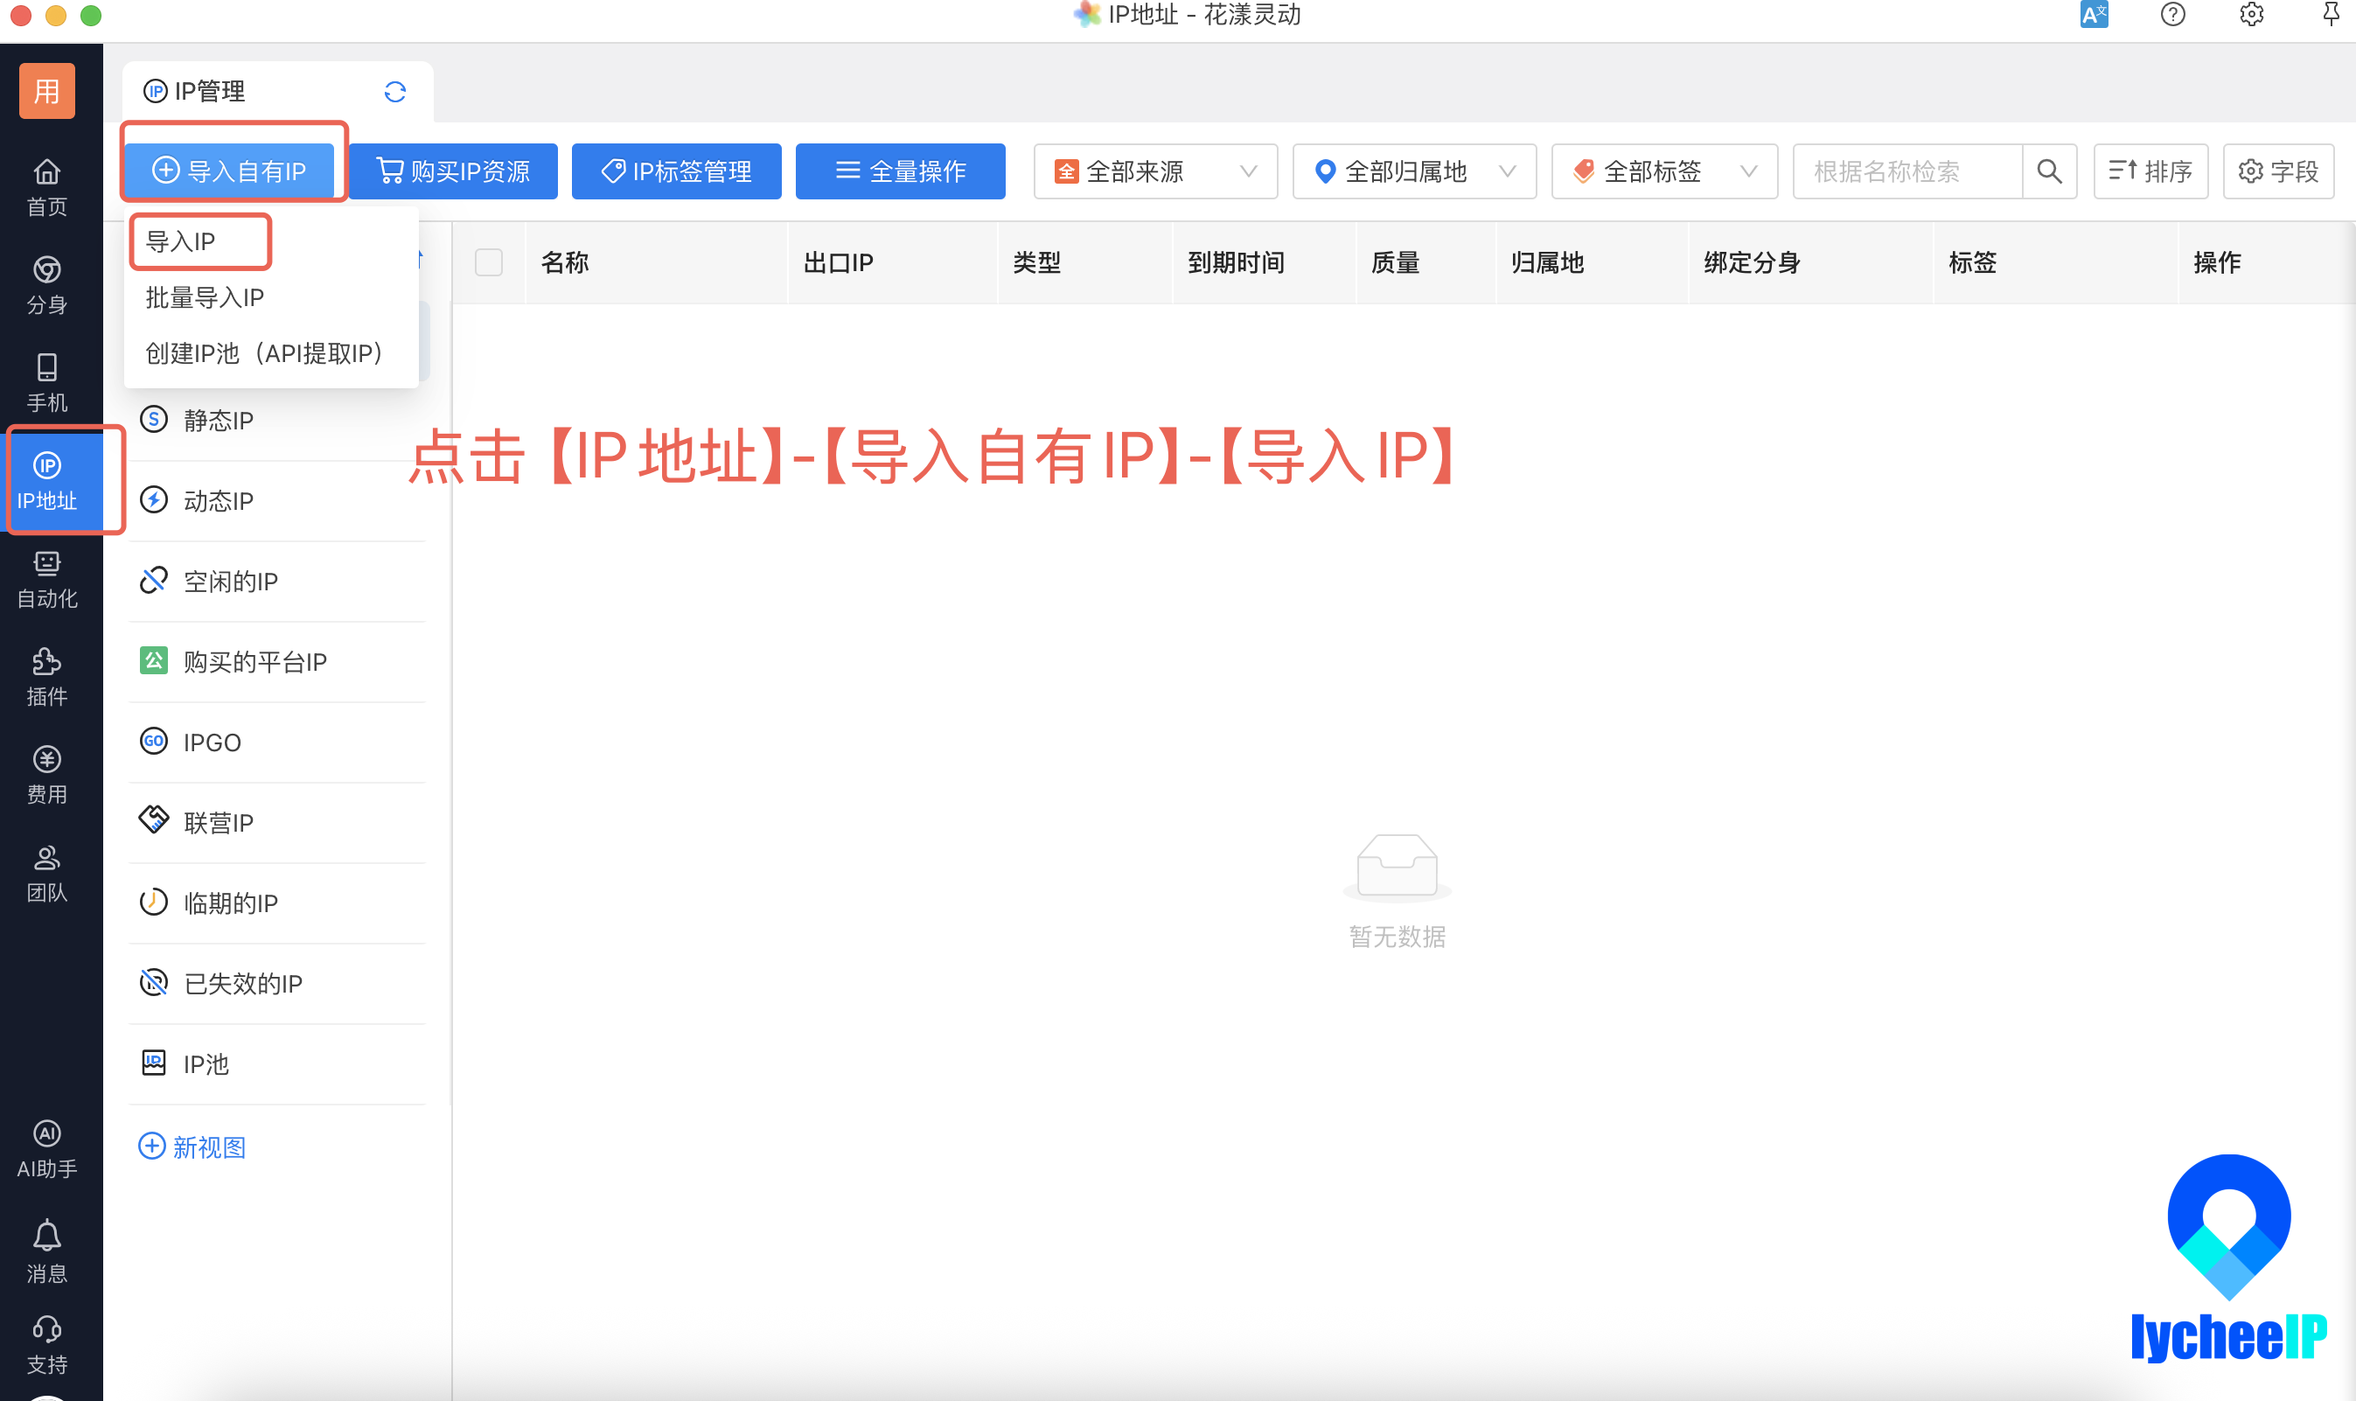2356x1401 pixels.
Task: Add a 新视图 new view
Action: (192, 1147)
